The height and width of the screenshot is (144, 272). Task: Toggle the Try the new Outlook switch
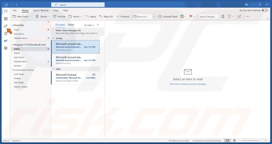[265, 10]
